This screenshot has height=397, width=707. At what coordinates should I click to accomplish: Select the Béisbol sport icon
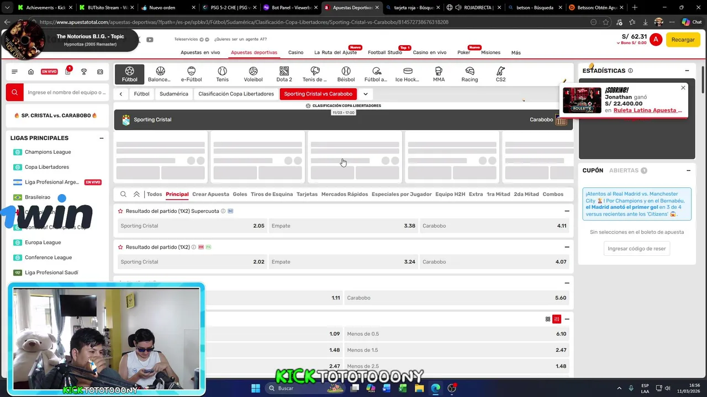click(x=346, y=74)
